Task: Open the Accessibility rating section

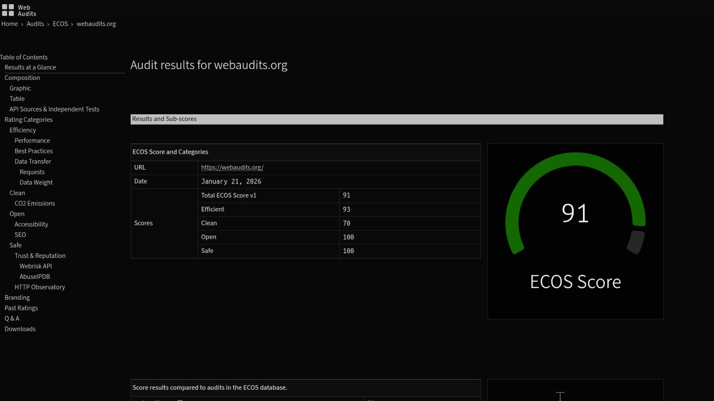Action: coord(31,224)
